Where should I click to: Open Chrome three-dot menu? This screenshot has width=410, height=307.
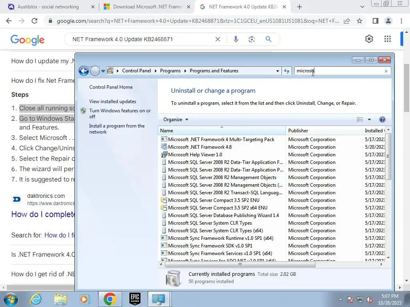(x=401, y=21)
